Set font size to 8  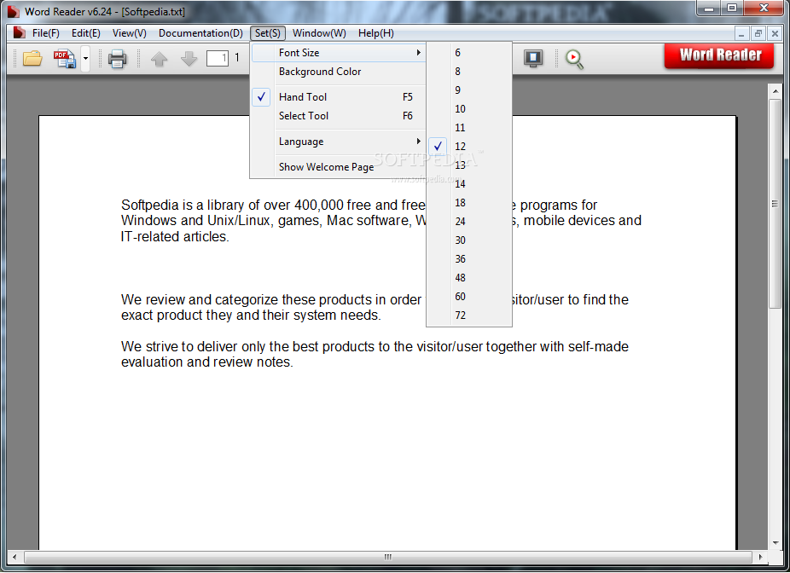[x=469, y=72]
